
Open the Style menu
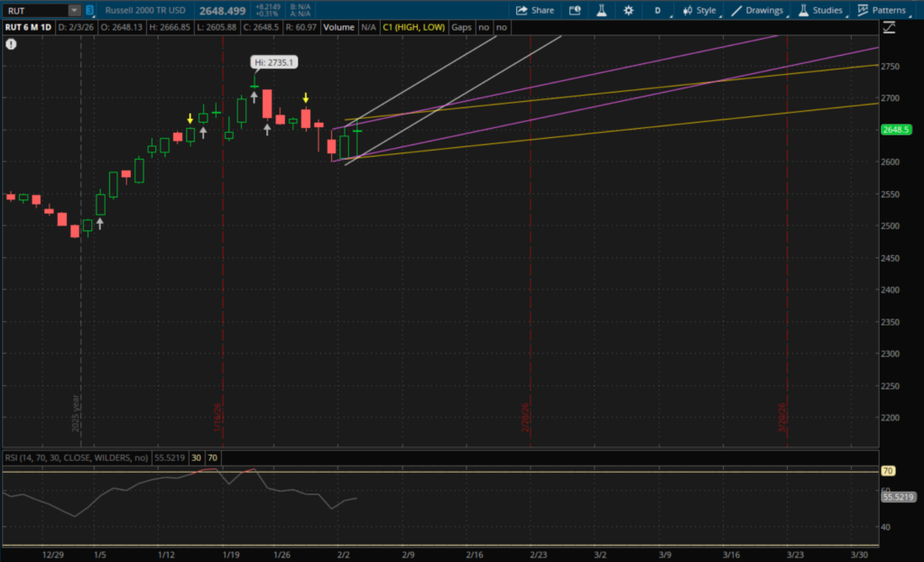699,10
